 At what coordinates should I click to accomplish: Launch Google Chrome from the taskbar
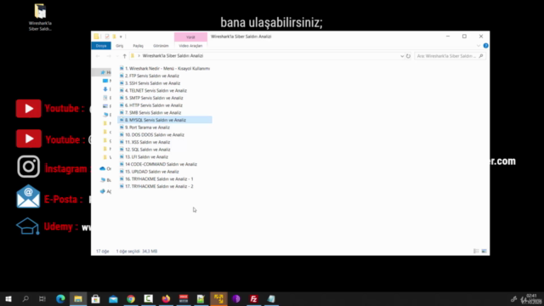pos(131,298)
